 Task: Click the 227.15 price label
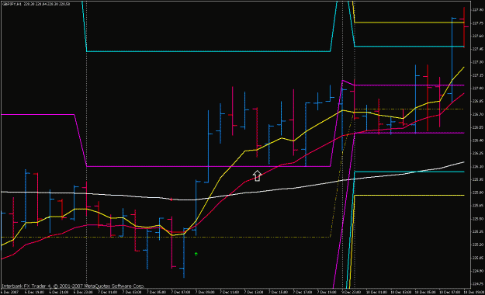tap(478, 75)
